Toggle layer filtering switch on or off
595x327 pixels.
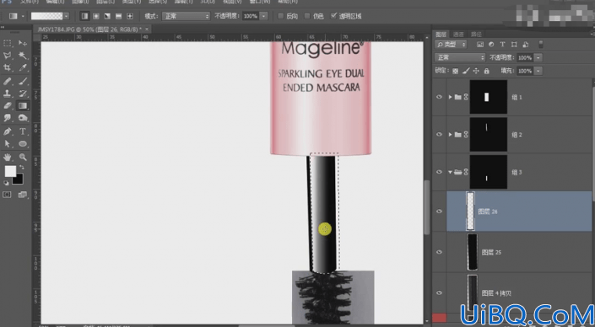(541, 45)
